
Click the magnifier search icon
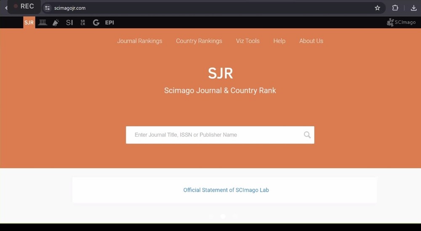(307, 135)
